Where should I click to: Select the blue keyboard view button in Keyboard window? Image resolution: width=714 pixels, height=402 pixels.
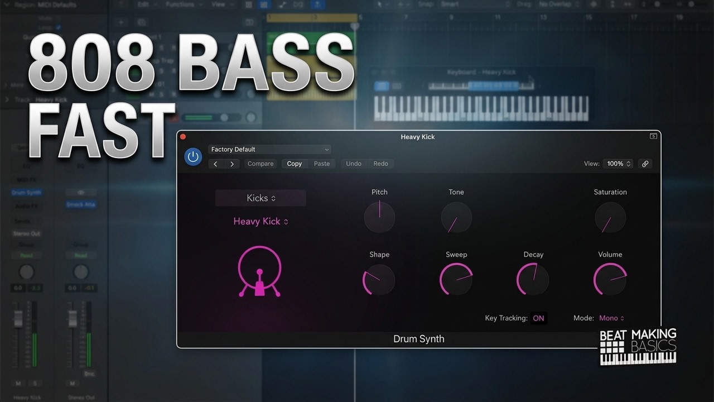click(x=382, y=86)
